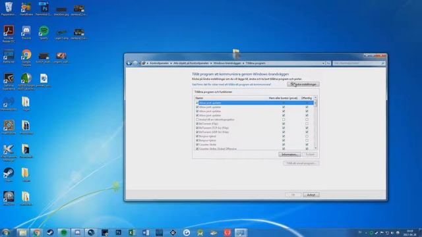Untick private checkbox for BitTorrent (TCP-In)
Image resolution: width=422 pixels, height=237 pixels.
point(284,128)
